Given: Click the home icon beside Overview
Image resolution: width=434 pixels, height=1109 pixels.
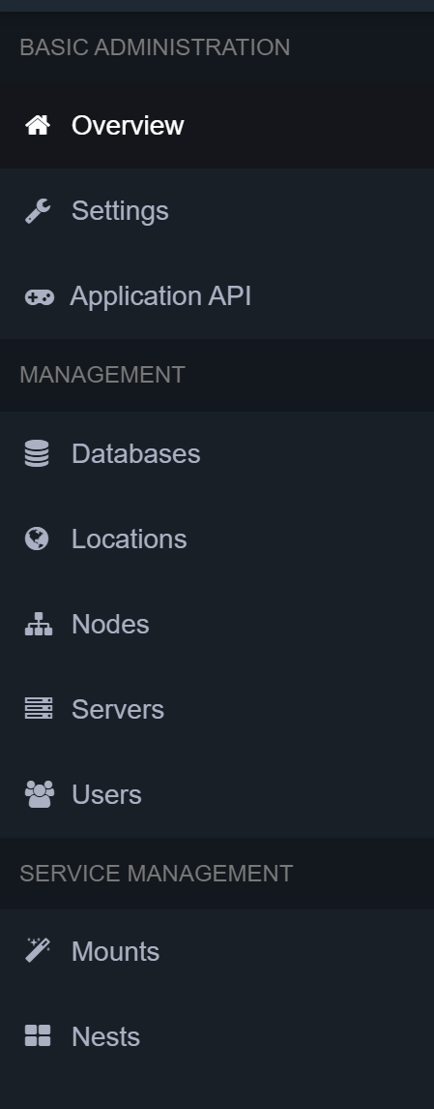Looking at the screenshot, I should 38,125.
